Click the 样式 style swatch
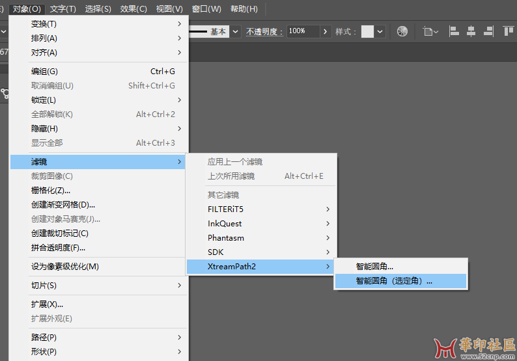 (x=368, y=32)
